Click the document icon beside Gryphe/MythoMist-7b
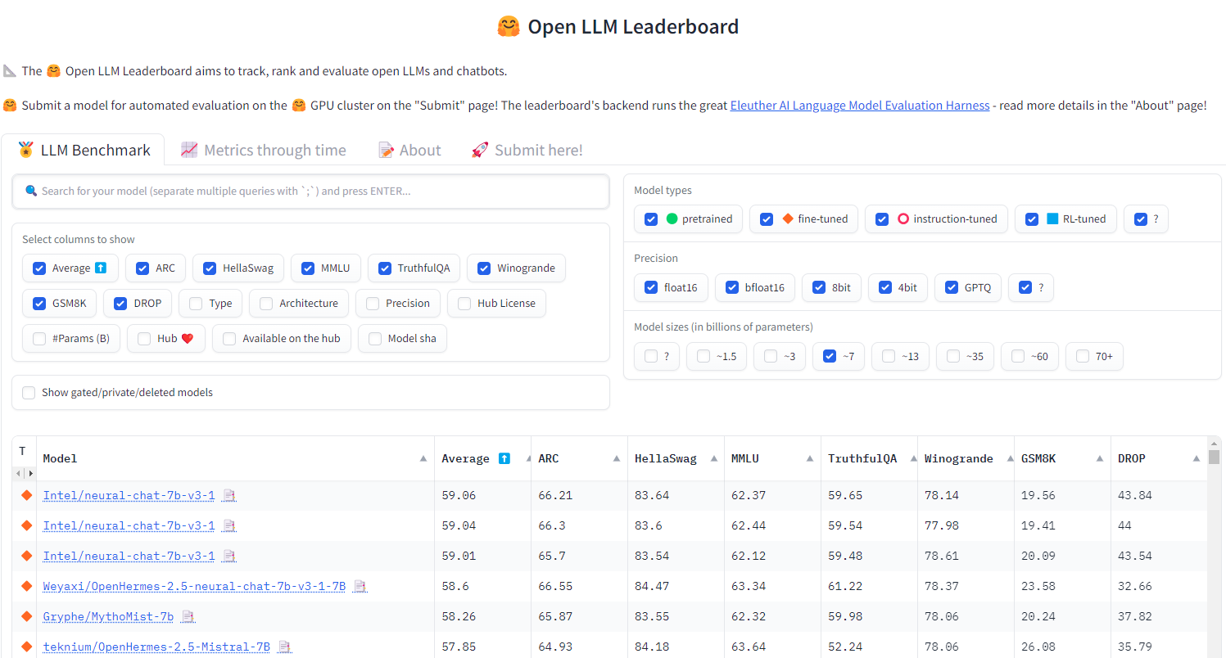This screenshot has height=658, width=1226. click(188, 616)
